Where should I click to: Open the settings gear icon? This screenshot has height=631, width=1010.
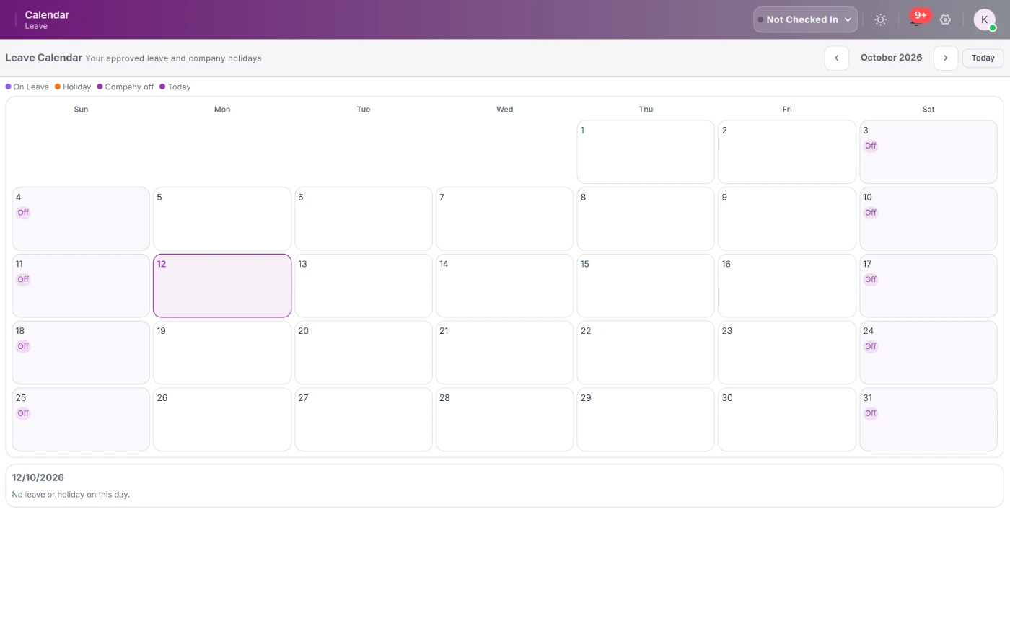click(945, 20)
